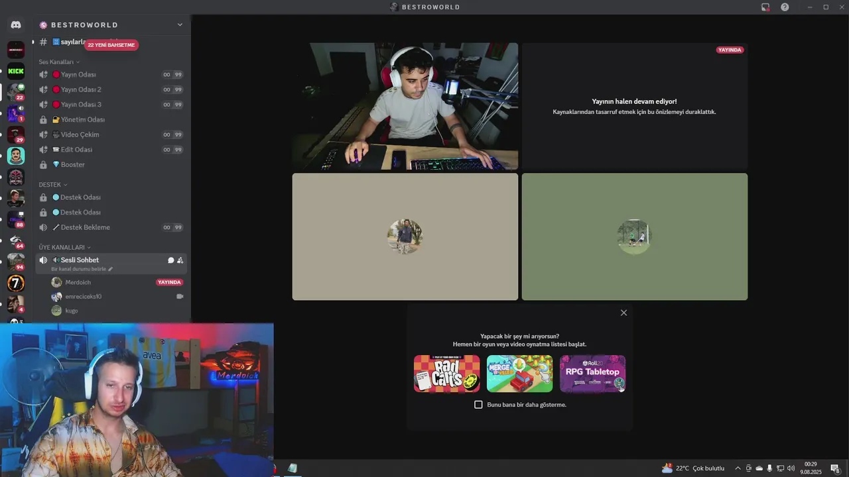Launch the Bad Cards activity
This screenshot has height=477, width=849.
(x=446, y=374)
